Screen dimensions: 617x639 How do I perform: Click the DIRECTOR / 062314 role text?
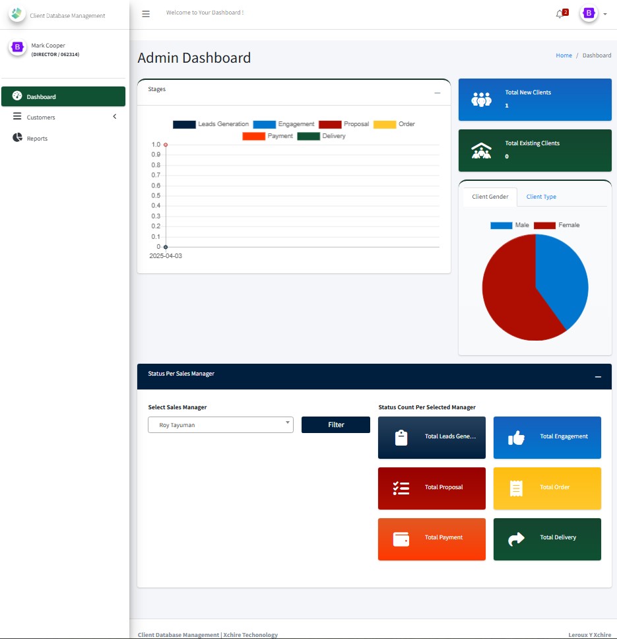pyautogui.click(x=55, y=55)
